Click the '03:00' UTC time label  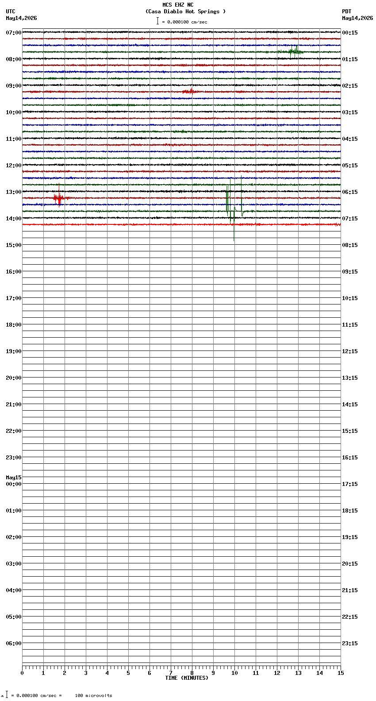pos(13,564)
